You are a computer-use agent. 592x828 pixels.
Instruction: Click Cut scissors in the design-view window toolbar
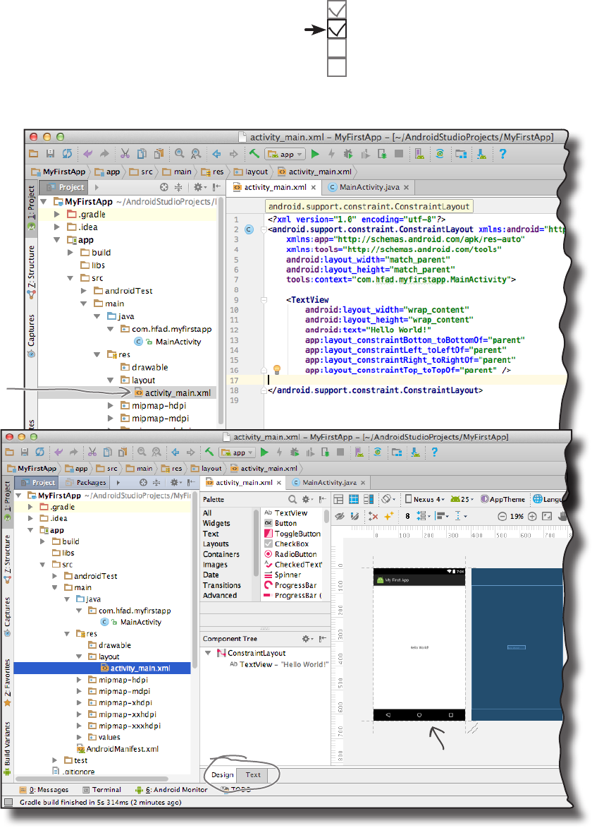coord(92,452)
